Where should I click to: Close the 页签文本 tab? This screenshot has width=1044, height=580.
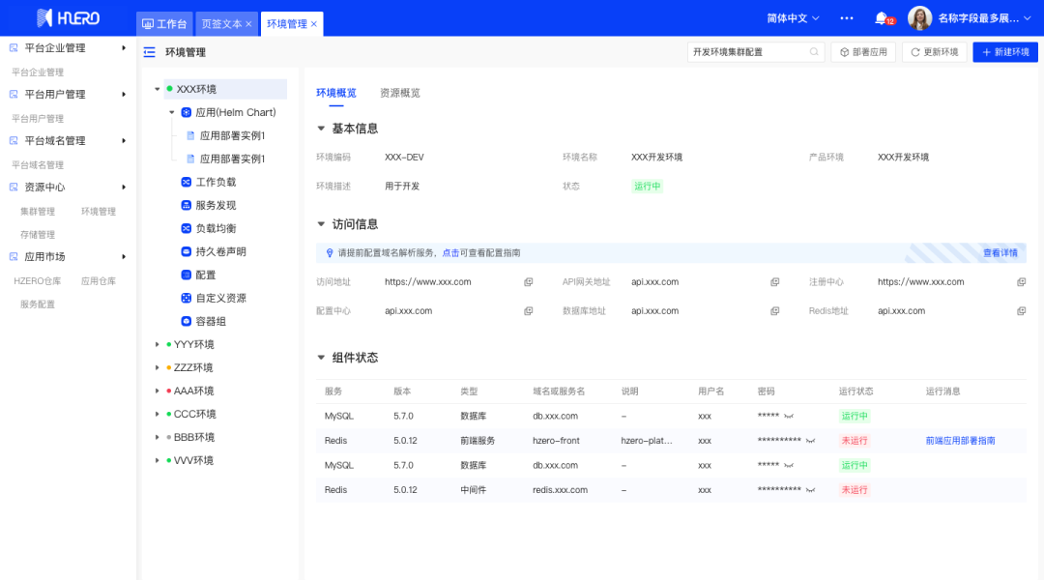click(x=248, y=23)
